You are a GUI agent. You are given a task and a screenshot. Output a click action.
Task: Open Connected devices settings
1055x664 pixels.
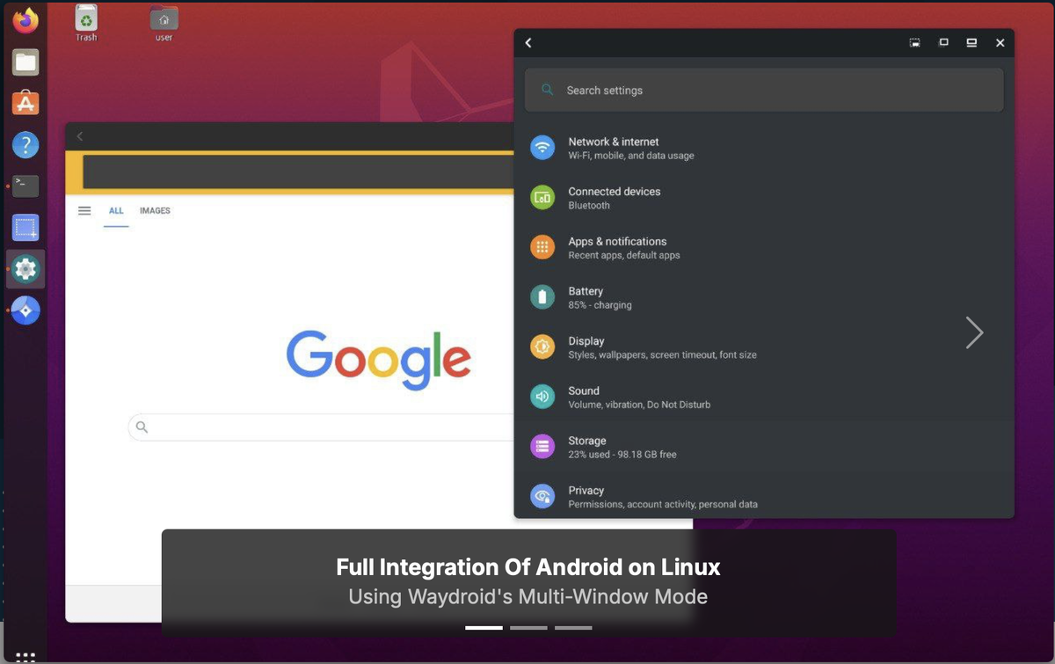coord(764,197)
